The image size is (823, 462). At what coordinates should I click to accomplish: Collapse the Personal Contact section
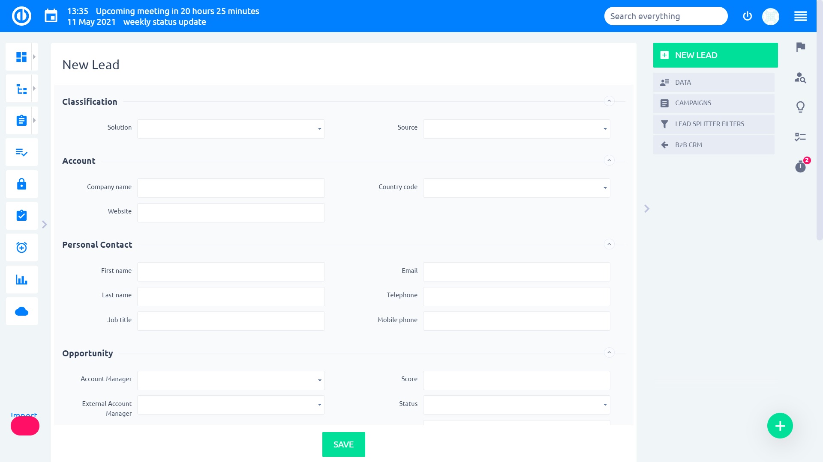[609, 244]
